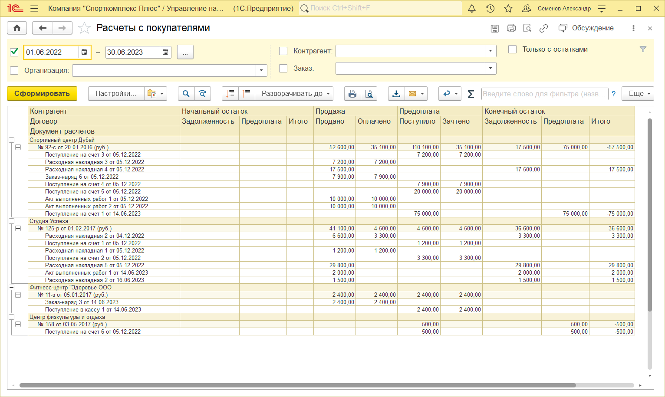Open report Настройки
Image resolution: width=665 pixels, height=397 pixels.
[116, 94]
